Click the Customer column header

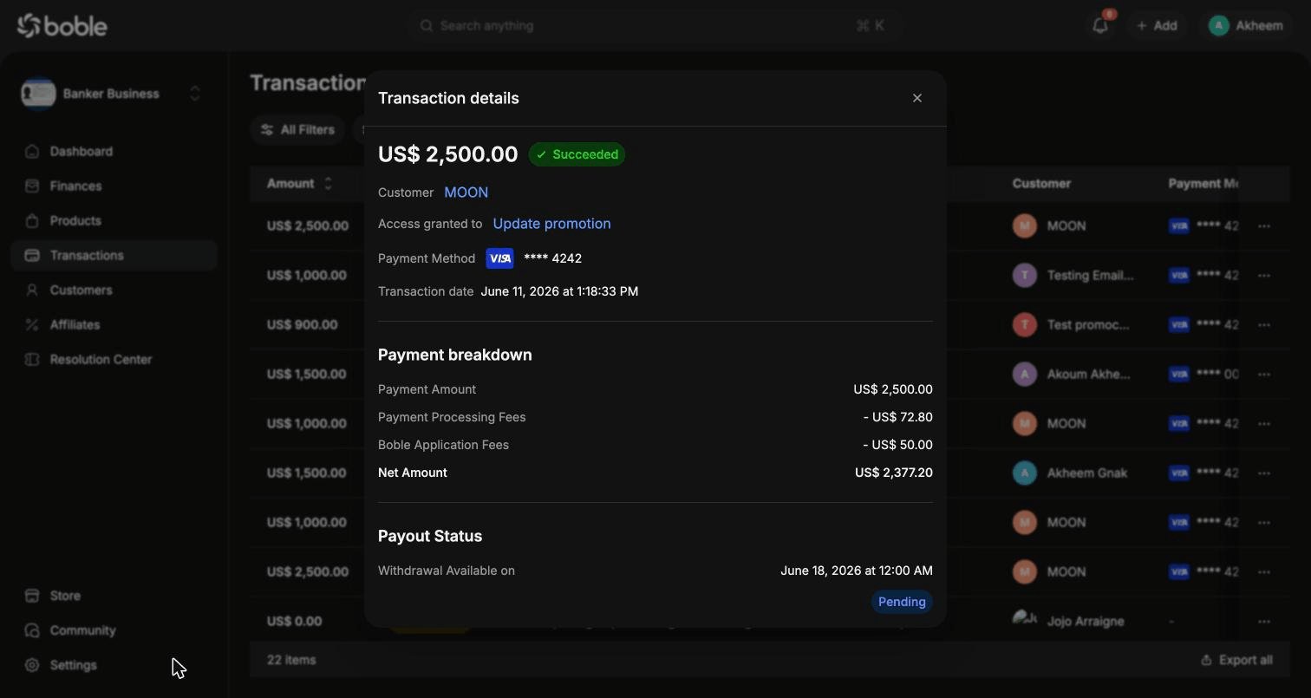point(1041,184)
